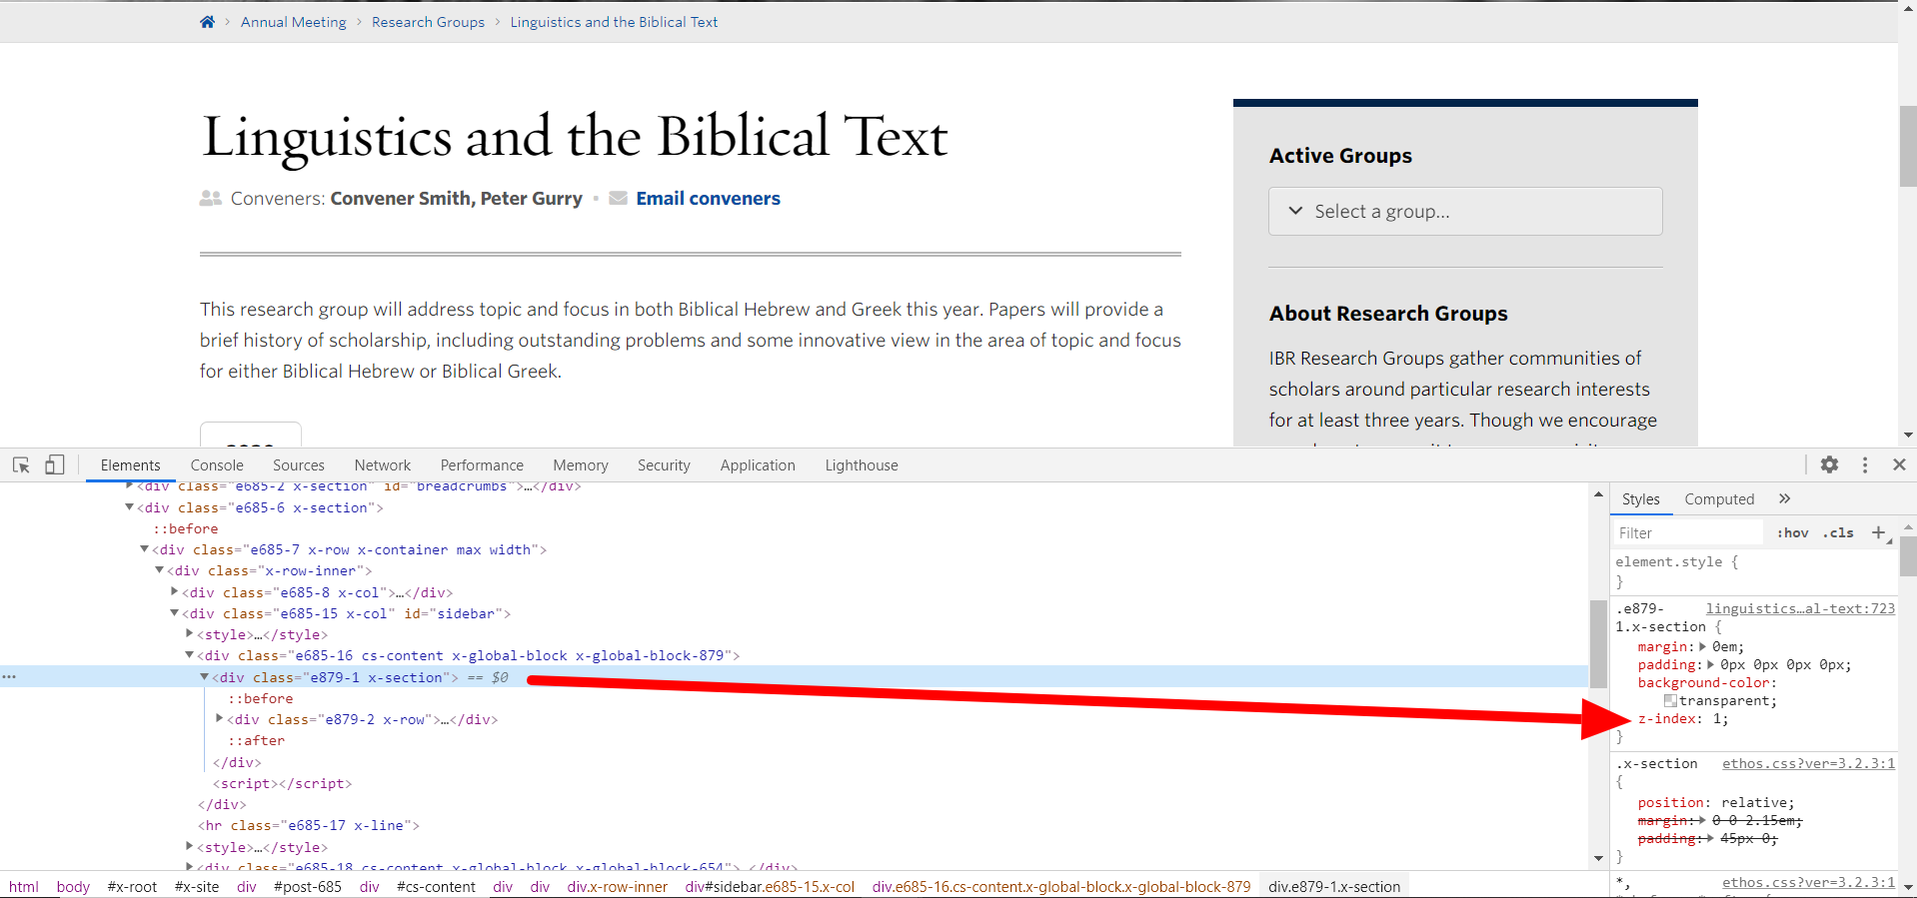
Task: Collapse the sidebar e685-15 node
Action: [174, 613]
